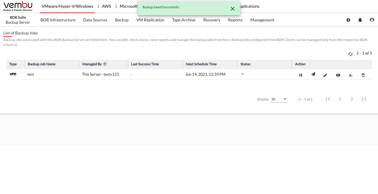Click the Vembu logo
The width and height of the screenshot is (378, 194).
pyautogui.click(x=18, y=6)
